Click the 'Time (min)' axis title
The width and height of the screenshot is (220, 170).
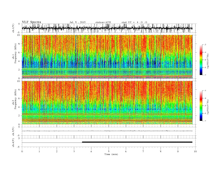coord(111,154)
